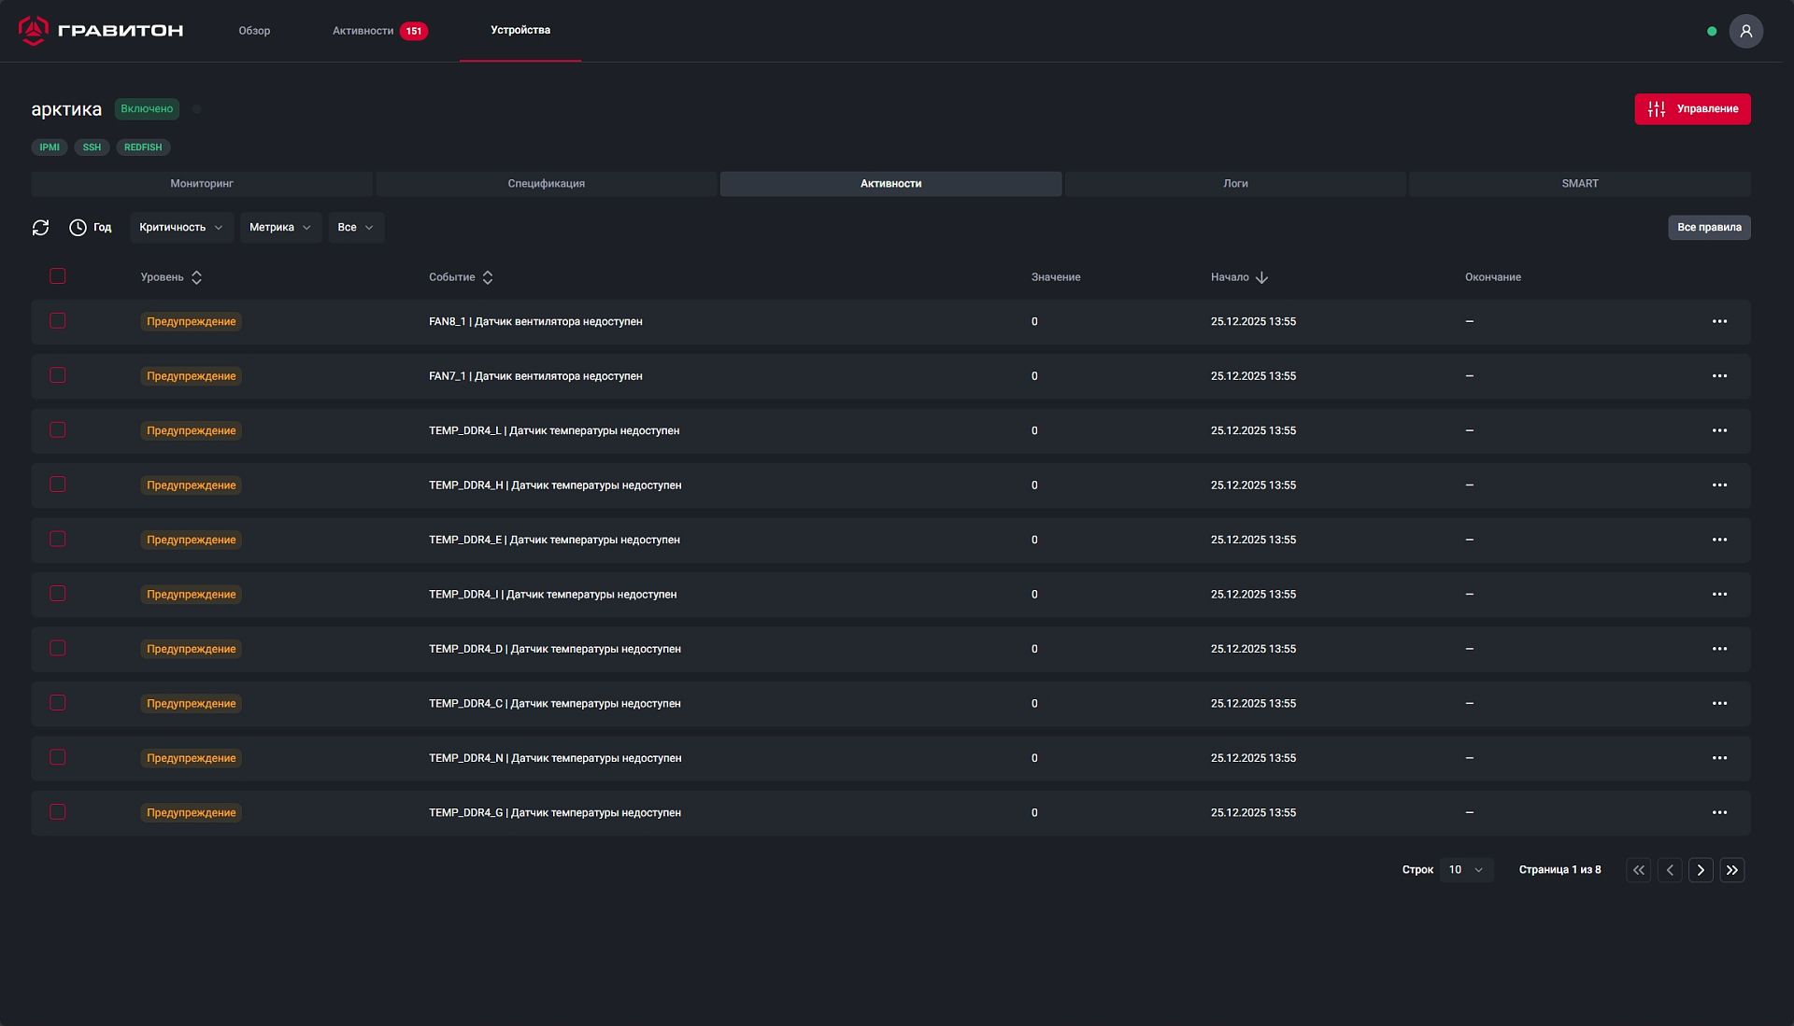Click the Все правила button
This screenshot has width=1794, height=1026.
point(1709,228)
